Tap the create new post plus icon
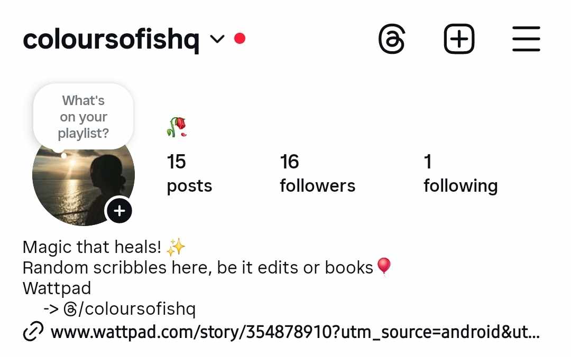This screenshot has height=357, width=571. pos(459,39)
